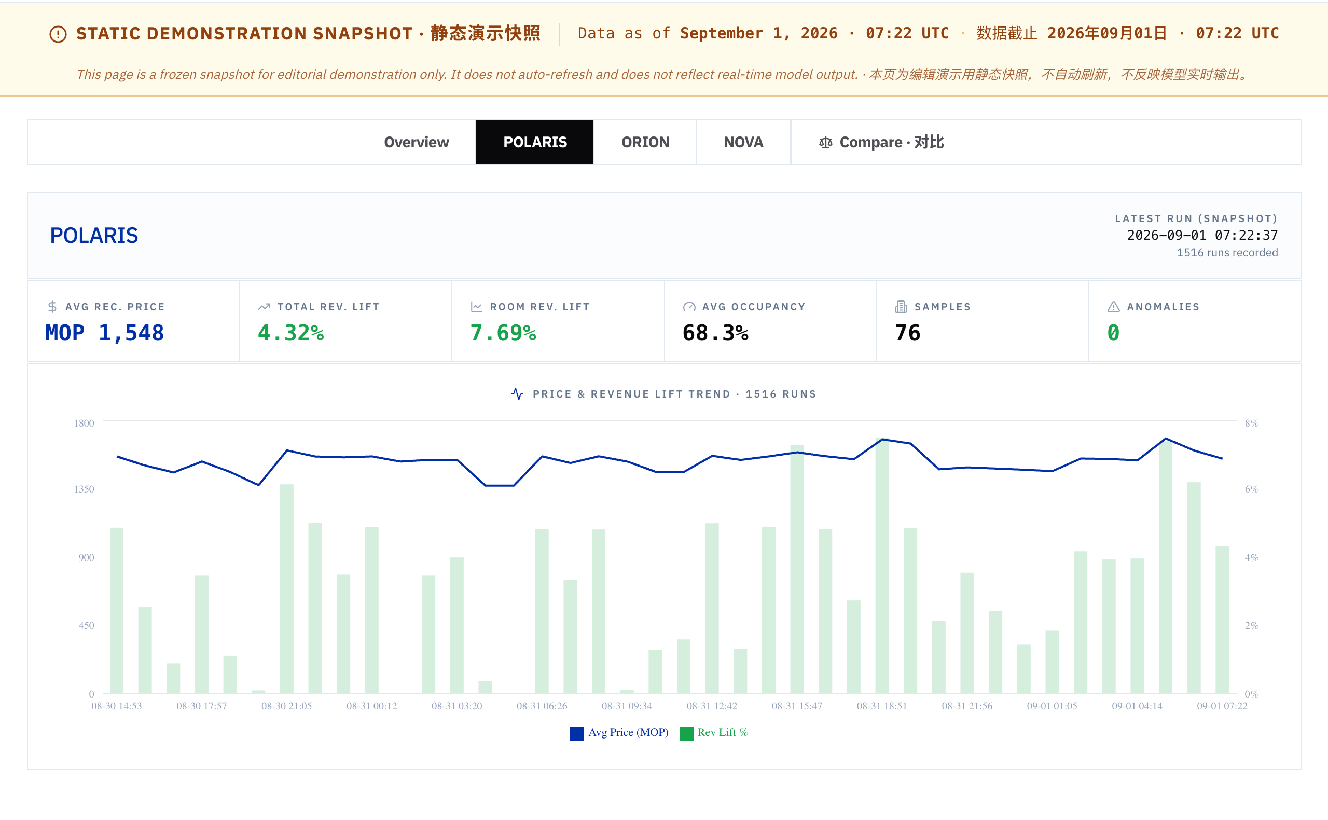Click the '1516 runs recorded' text
1328x820 pixels.
tap(1227, 253)
